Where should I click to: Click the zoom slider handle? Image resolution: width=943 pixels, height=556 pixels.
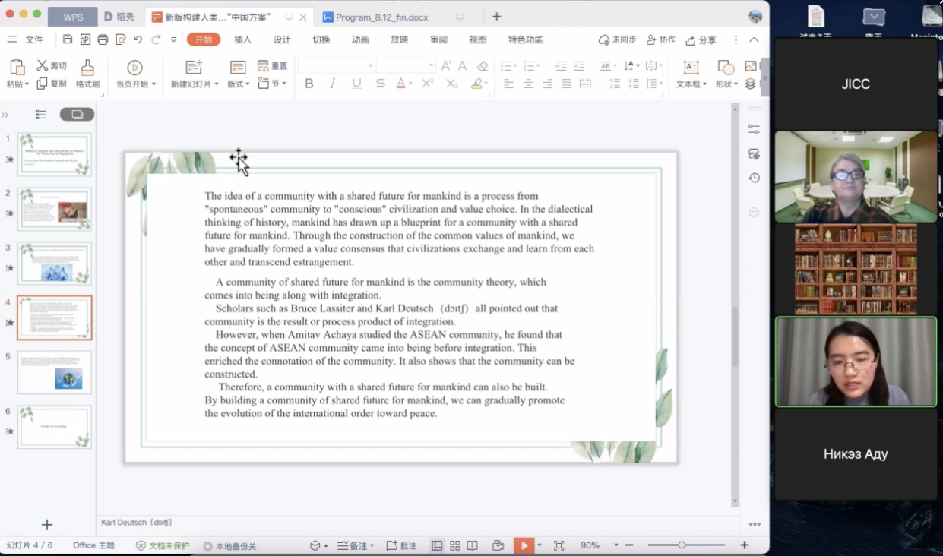[x=682, y=545]
